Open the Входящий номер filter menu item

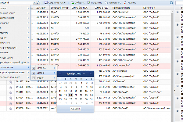[15, 13]
